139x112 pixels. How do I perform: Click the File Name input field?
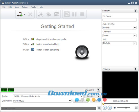120,20
